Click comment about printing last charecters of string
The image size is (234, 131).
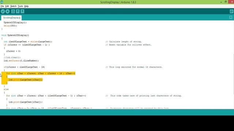[x=144, y=96]
